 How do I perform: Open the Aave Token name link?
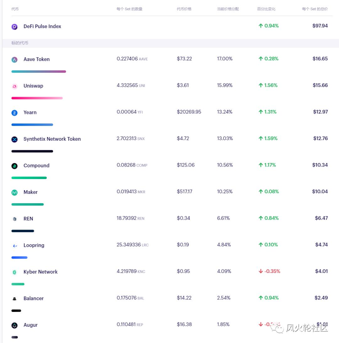coord(36,59)
